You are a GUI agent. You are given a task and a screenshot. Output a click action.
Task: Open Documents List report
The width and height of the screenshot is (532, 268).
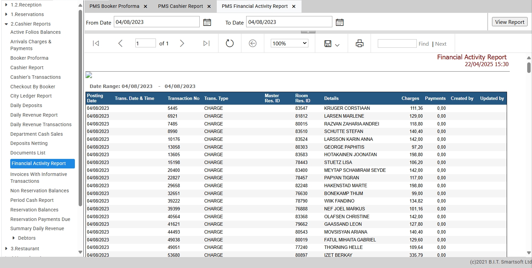click(28, 153)
